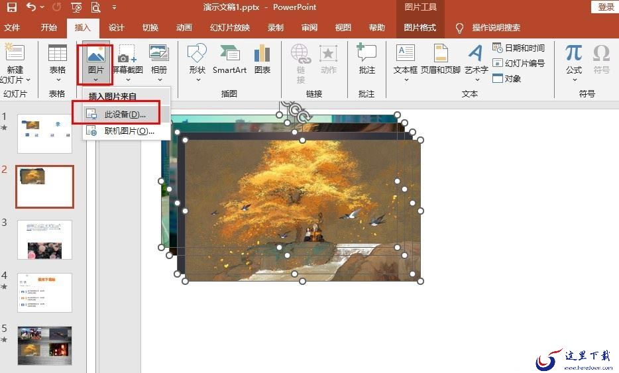The width and height of the screenshot is (619, 373).
Task: Click the 图片 insert icon
Action: (x=96, y=54)
